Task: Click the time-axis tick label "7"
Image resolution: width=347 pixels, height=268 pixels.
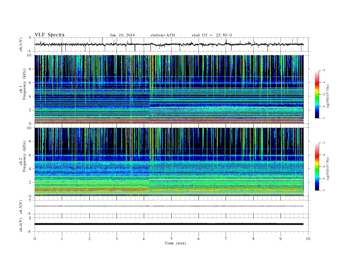Action: (226, 239)
